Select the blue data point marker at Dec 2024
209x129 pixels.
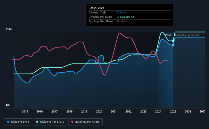tap(173, 45)
